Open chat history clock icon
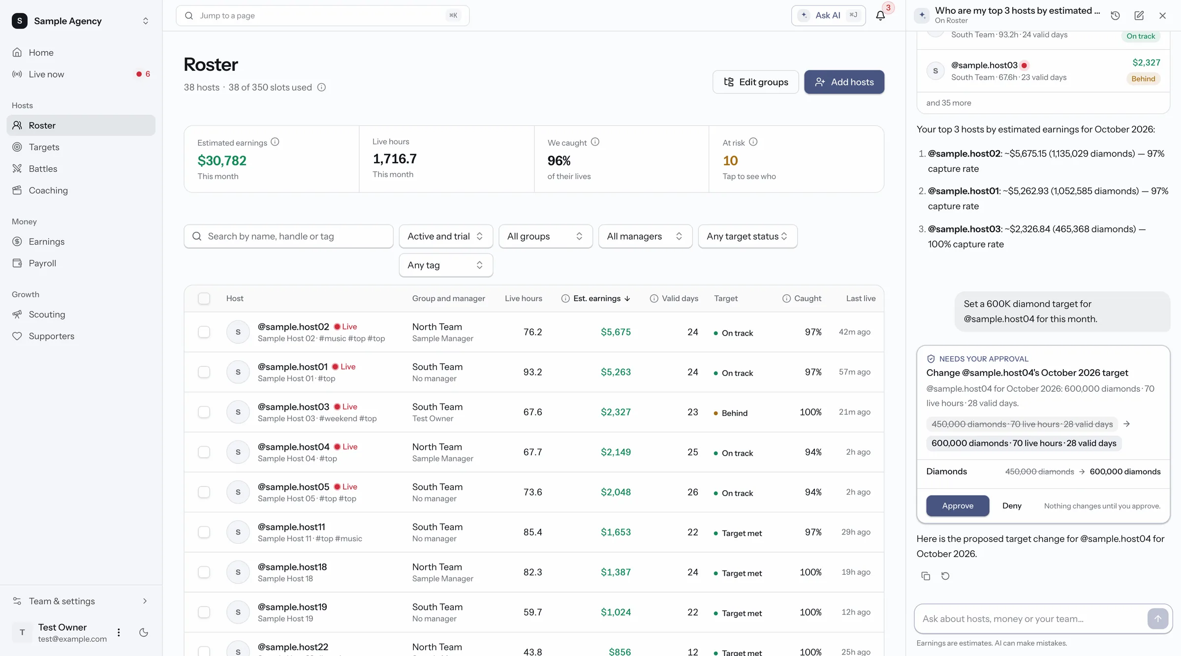The width and height of the screenshot is (1181, 656). [x=1115, y=16]
